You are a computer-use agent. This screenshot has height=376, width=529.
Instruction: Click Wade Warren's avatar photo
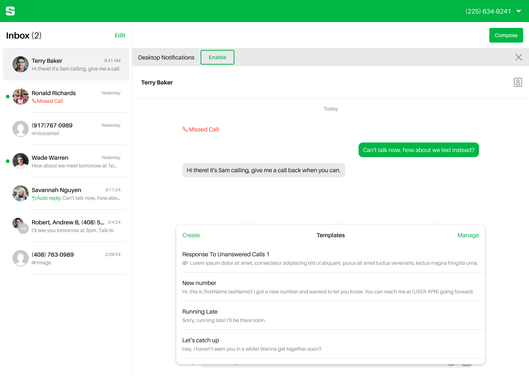[21, 161]
